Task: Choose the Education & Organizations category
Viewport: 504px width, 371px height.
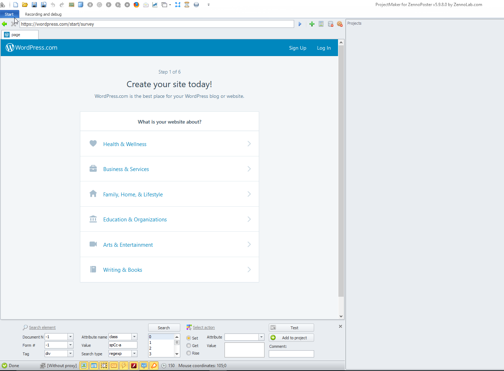Action: coord(170,219)
